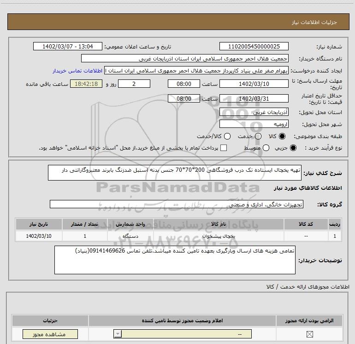Click the row number cell under ردیف

tap(335, 236)
